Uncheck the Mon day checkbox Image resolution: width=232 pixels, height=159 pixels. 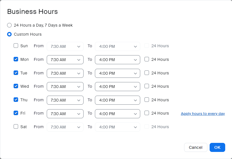(16, 59)
